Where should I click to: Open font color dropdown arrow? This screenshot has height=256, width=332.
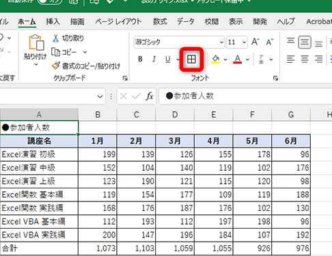point(247,59)
